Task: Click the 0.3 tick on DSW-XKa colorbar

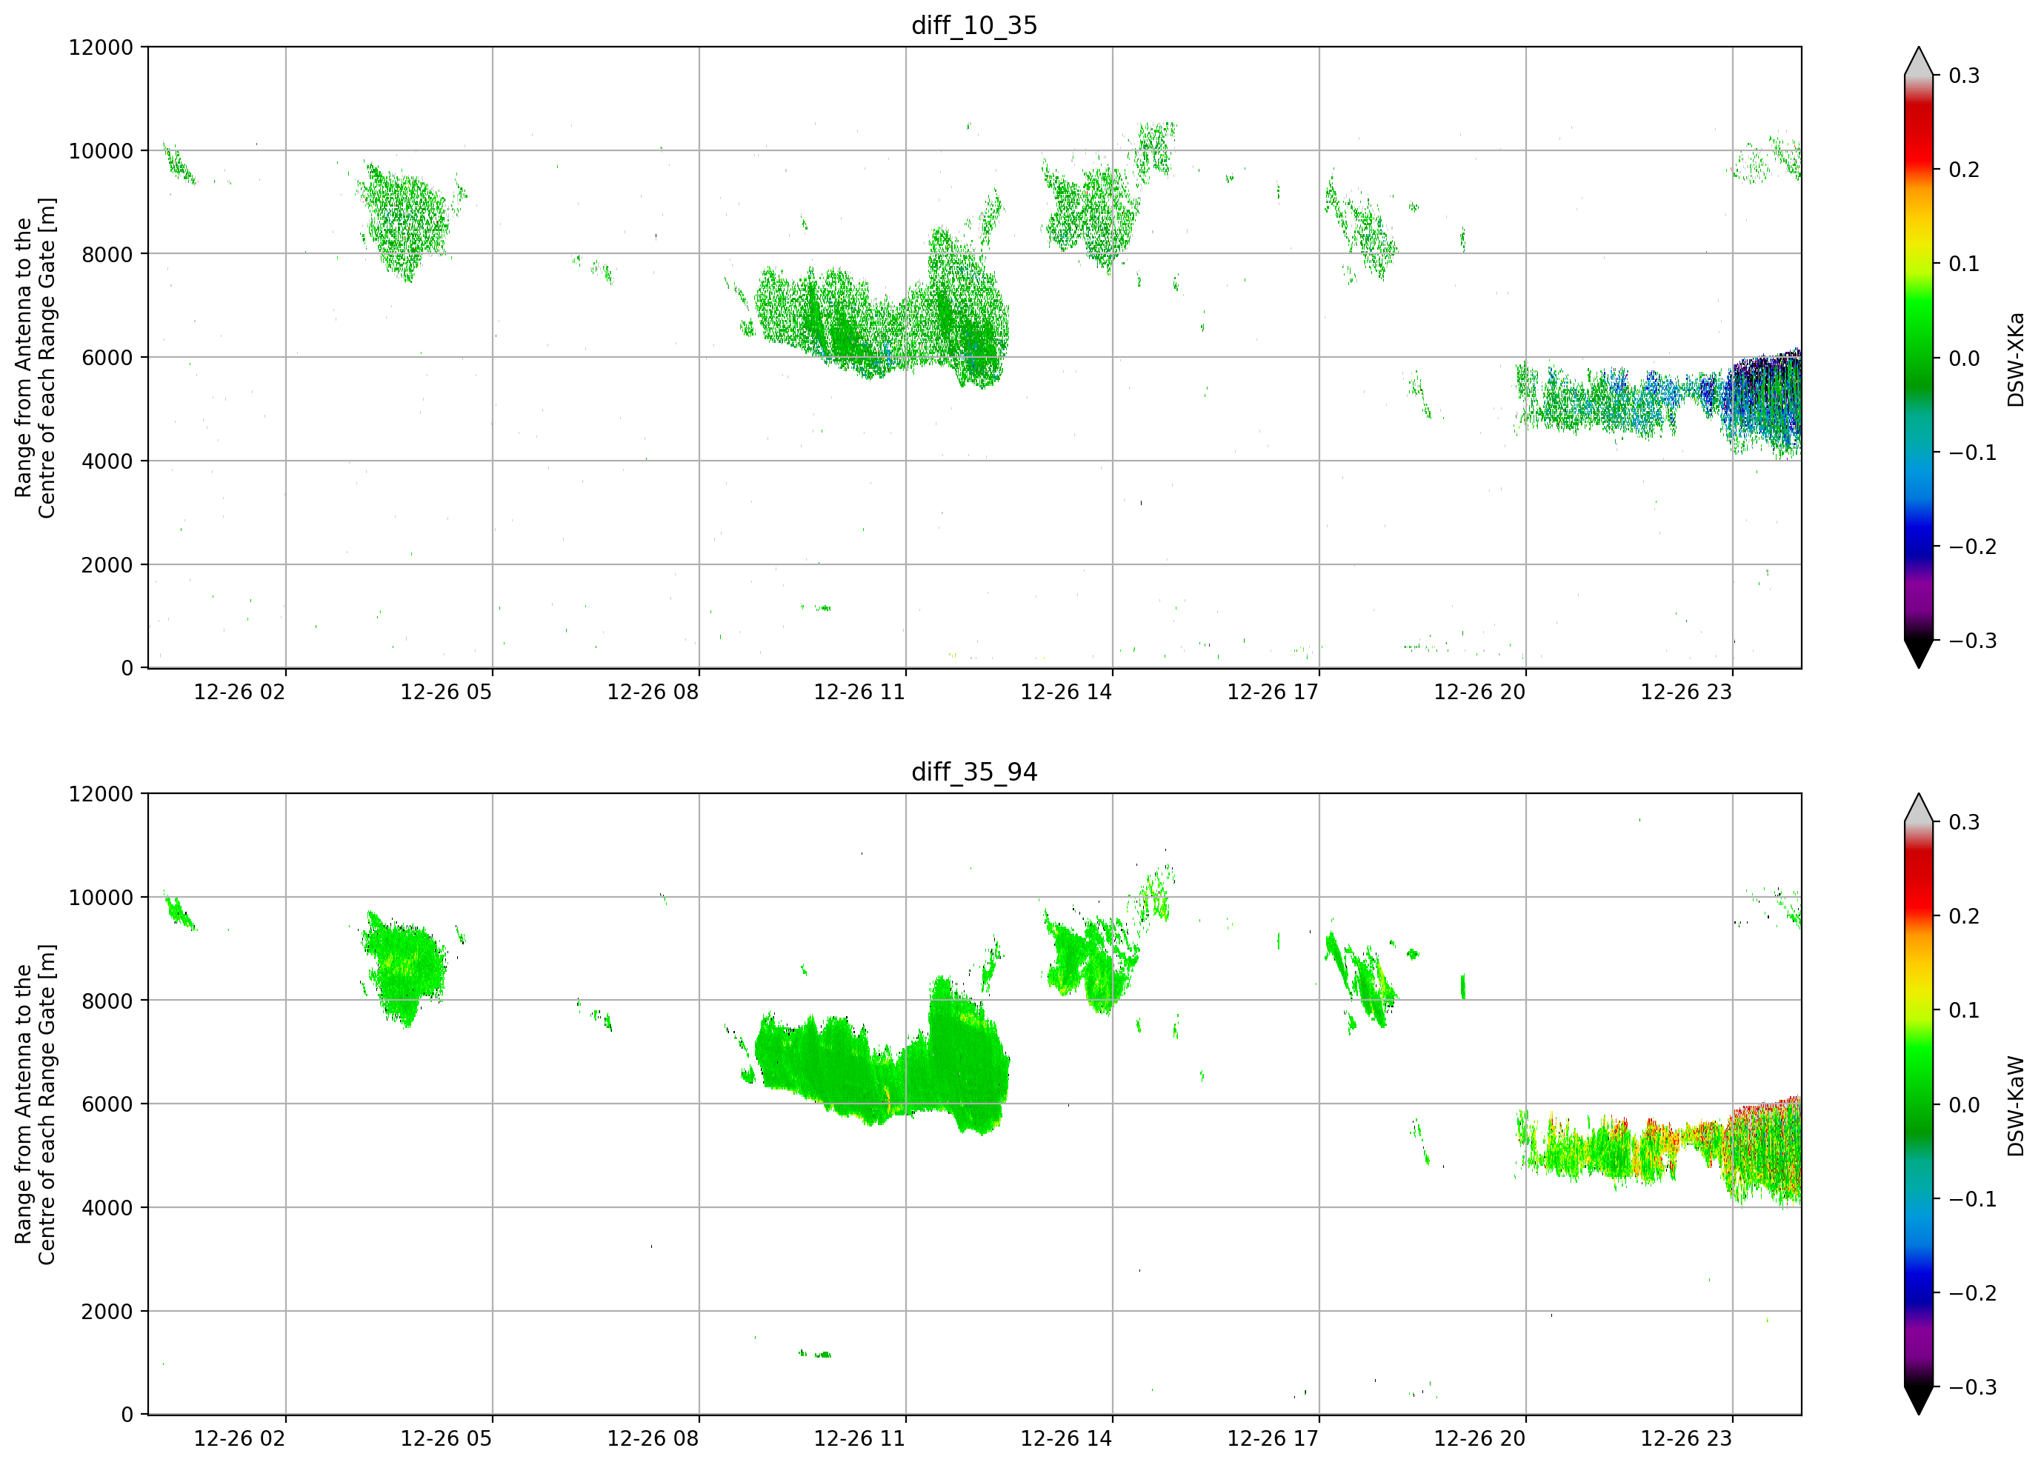Action: pyautogui.click(x=1964, y=76)
